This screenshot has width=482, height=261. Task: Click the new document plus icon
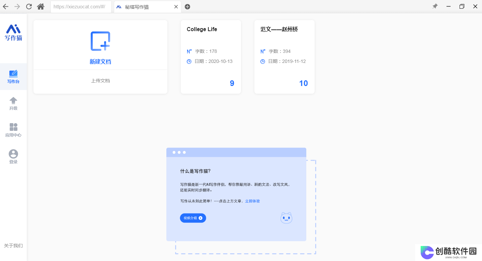(x=100, y=41)
